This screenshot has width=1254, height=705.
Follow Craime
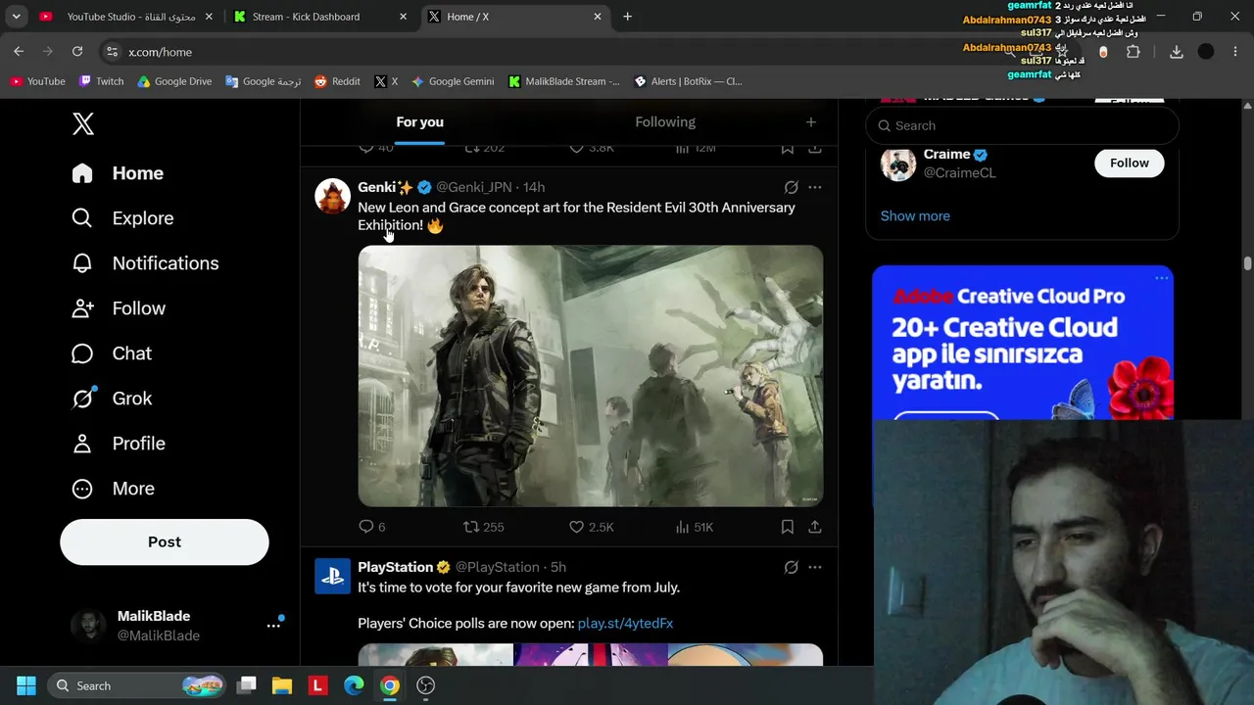tap(1129, 164)
